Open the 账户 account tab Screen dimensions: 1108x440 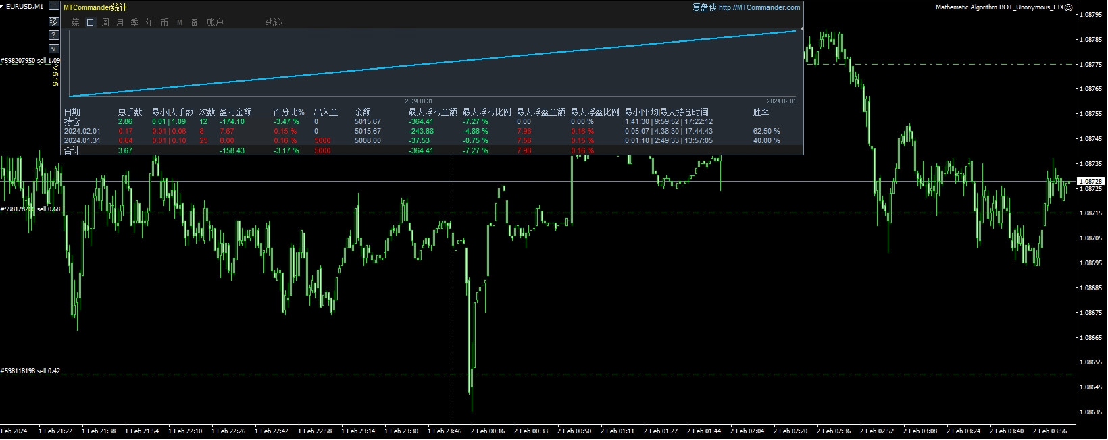pyautogui.click(x=215, y=22)
